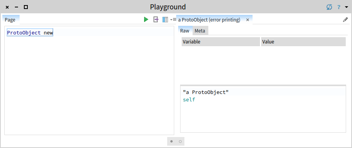The width and height of the screenshot is (352, 148).
Task: Minimize the Playground window
Action: tap(16, 7)
